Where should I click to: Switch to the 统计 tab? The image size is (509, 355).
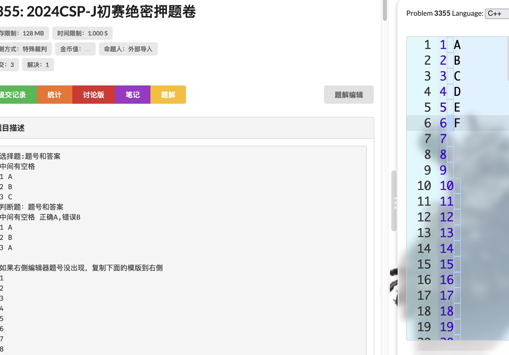54,95
